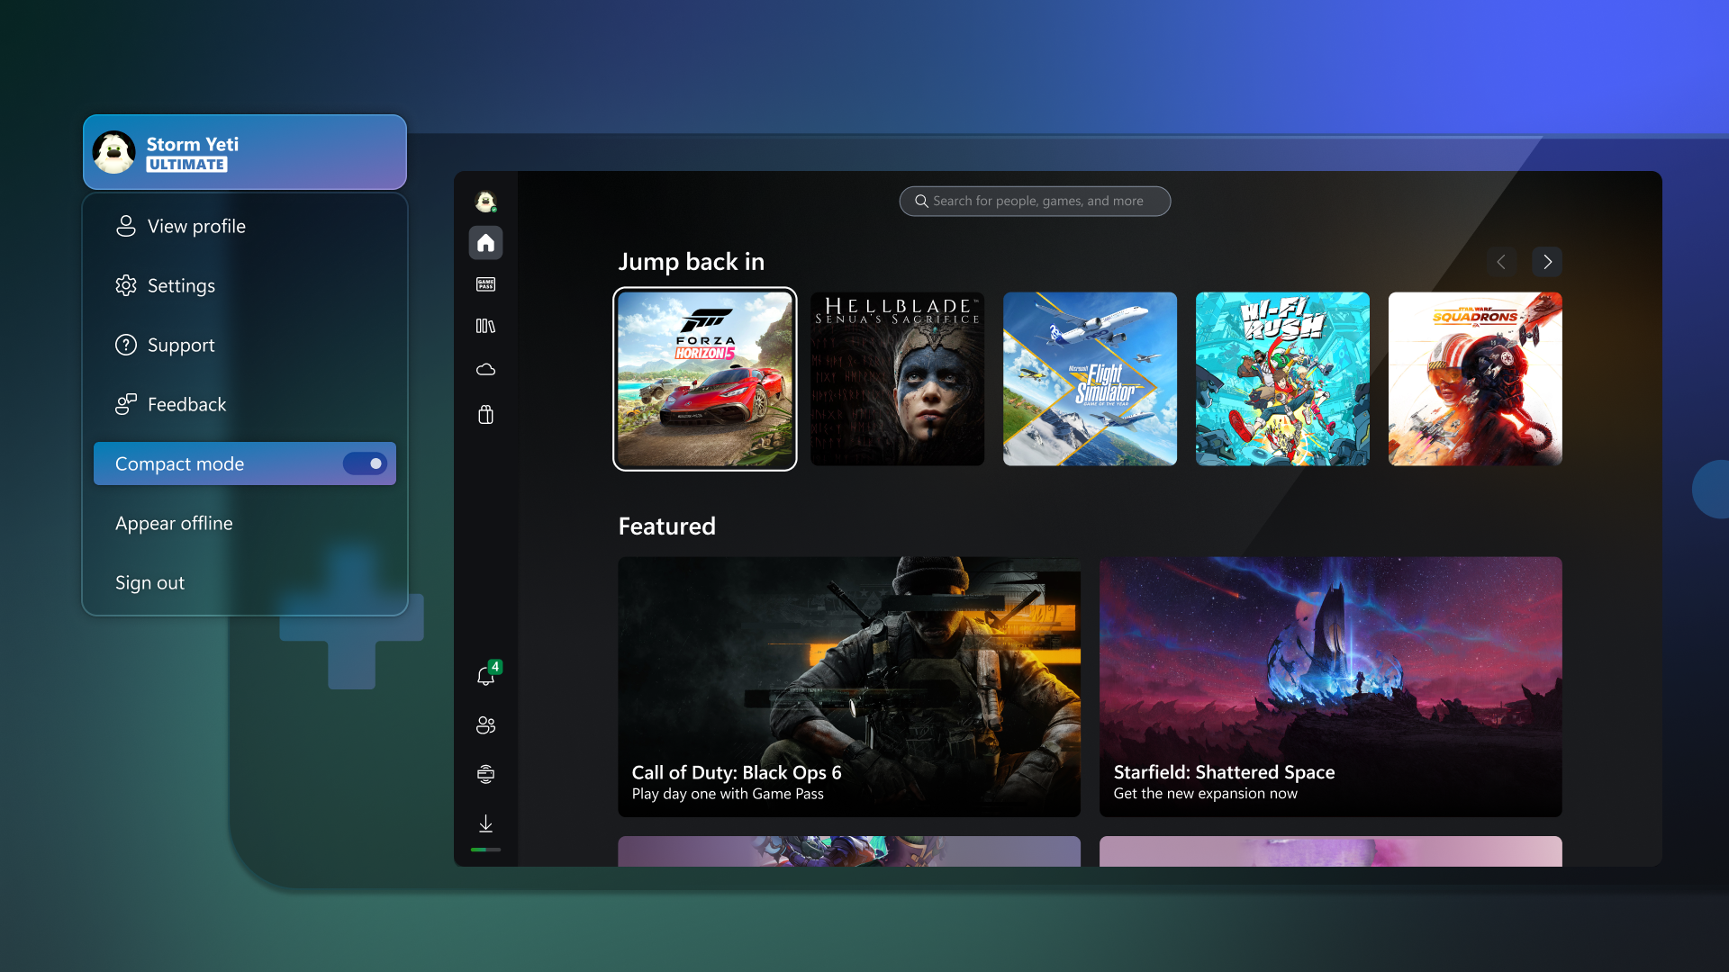Open Support from the account menu
This screenshot has width=1729, height=972.
click(x=181, y=345)
